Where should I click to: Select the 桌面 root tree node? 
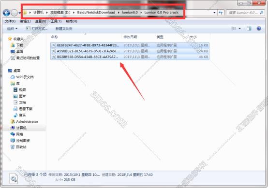pos(17,71)
